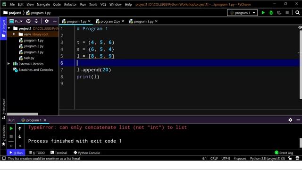Open Run panel settings gear
Viewport: 302px width, 170px height.
tap(290, 120)
